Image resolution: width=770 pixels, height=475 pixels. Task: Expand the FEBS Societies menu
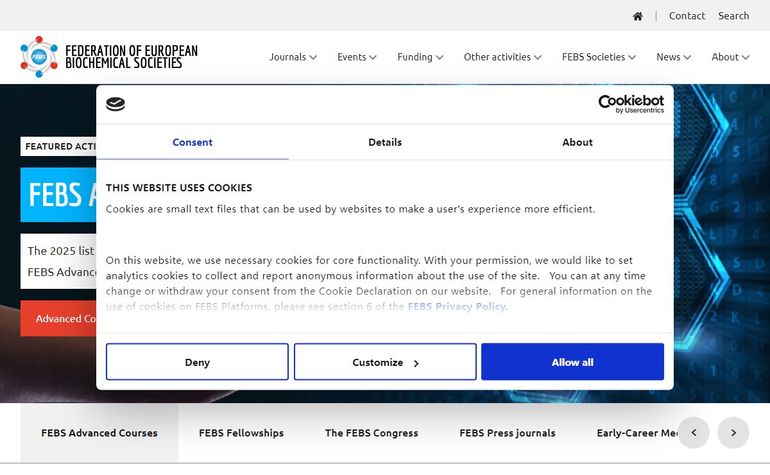point(599,57)
